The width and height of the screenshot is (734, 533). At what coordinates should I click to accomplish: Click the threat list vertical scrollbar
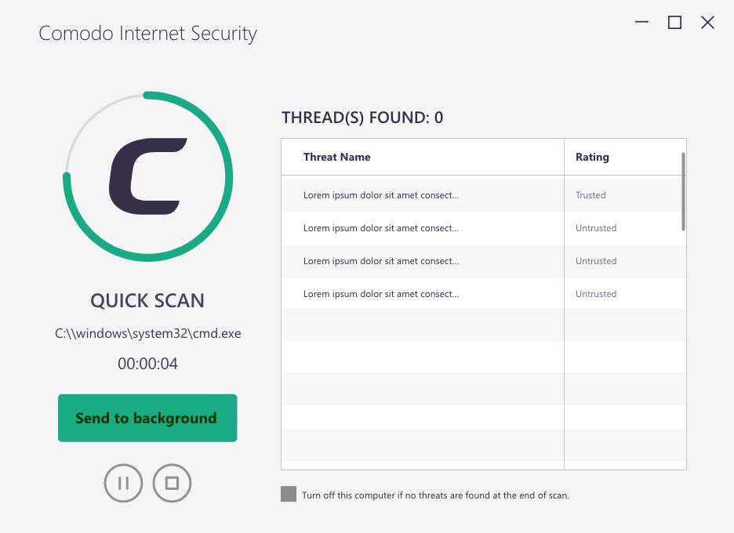point(684,191)
